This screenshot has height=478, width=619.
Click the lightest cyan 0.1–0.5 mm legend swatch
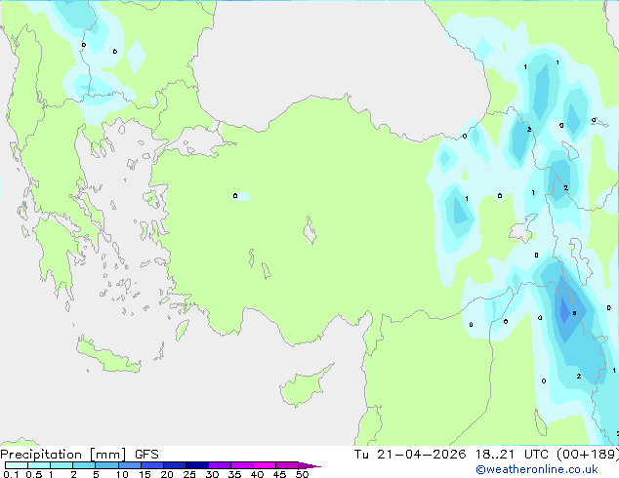[17, 465]
